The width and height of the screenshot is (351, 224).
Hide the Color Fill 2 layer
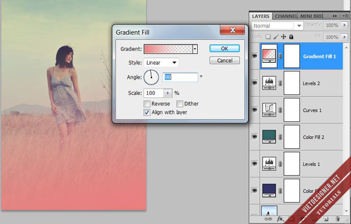254,137
